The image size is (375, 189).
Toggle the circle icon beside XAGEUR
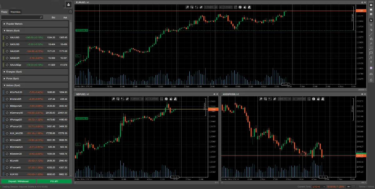[x=7, y=58]
